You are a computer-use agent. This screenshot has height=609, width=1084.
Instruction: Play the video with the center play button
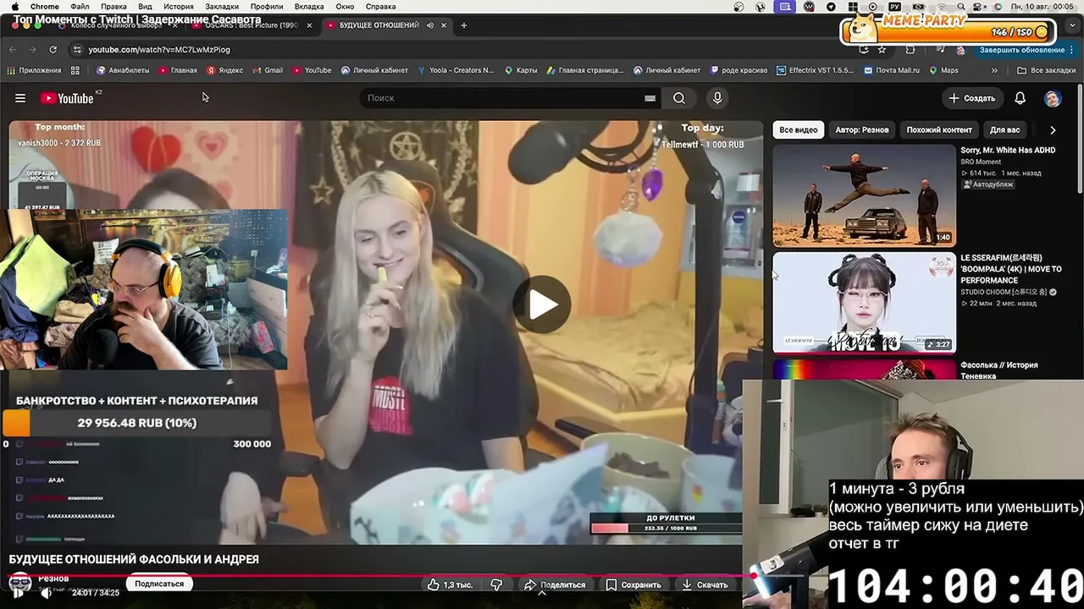click(x=542, y=305)
